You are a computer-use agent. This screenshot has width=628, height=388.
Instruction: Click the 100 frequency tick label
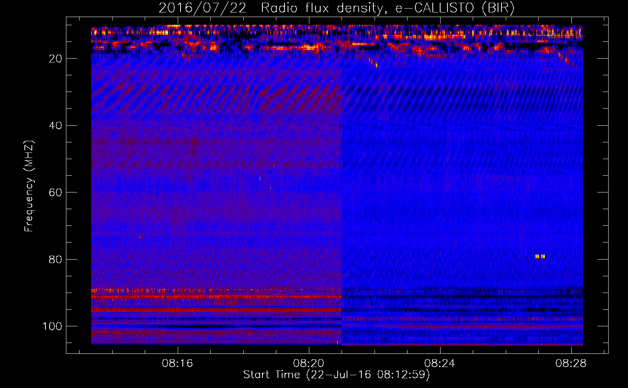click(x=52, y=326)
